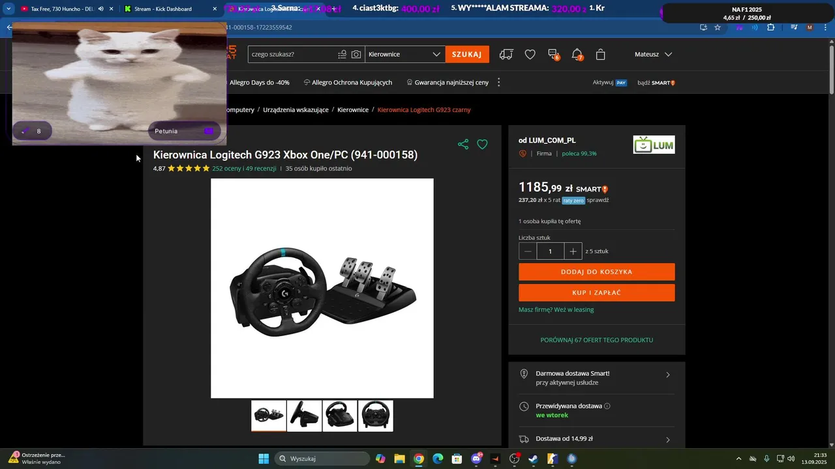835x469 pixels.
Task: Add product to favorites with heart icon
Action: tap(482, 145)
